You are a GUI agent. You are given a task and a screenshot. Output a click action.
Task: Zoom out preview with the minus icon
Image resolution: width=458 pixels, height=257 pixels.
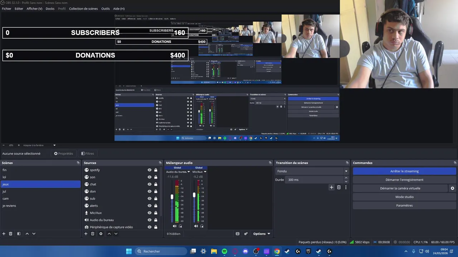tap(4, 145)
